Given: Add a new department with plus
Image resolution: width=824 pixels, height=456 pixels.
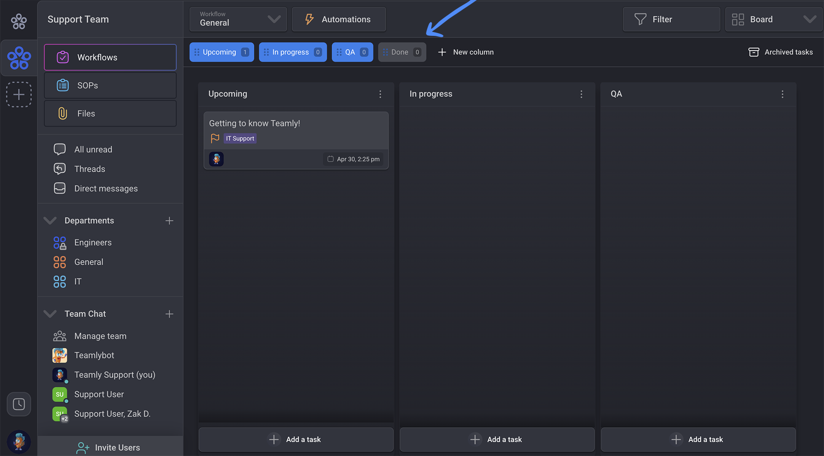Looking at the screenshot, I should point(169,221).
